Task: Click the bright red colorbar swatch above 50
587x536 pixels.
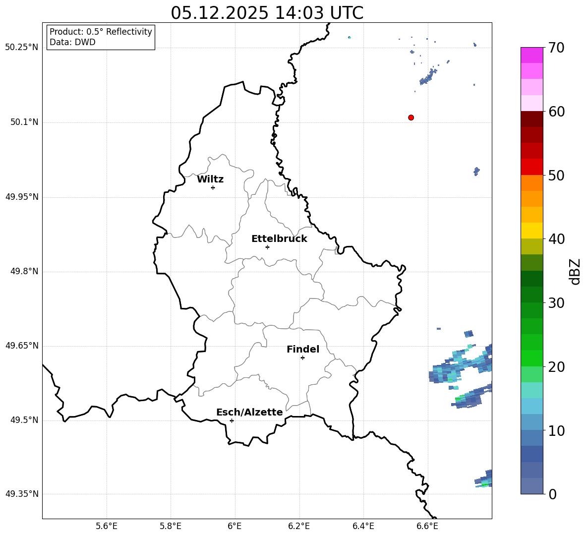Action: 531,167
